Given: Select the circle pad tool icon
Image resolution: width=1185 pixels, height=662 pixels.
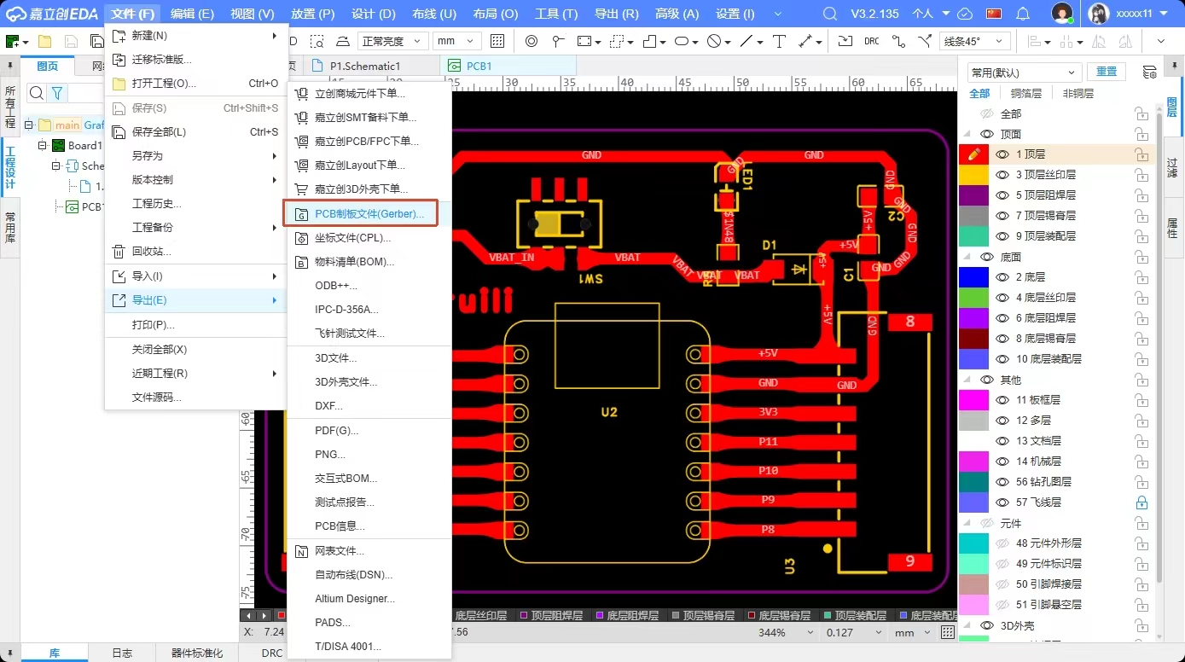Looking at the screenshot, I should 531,41.
